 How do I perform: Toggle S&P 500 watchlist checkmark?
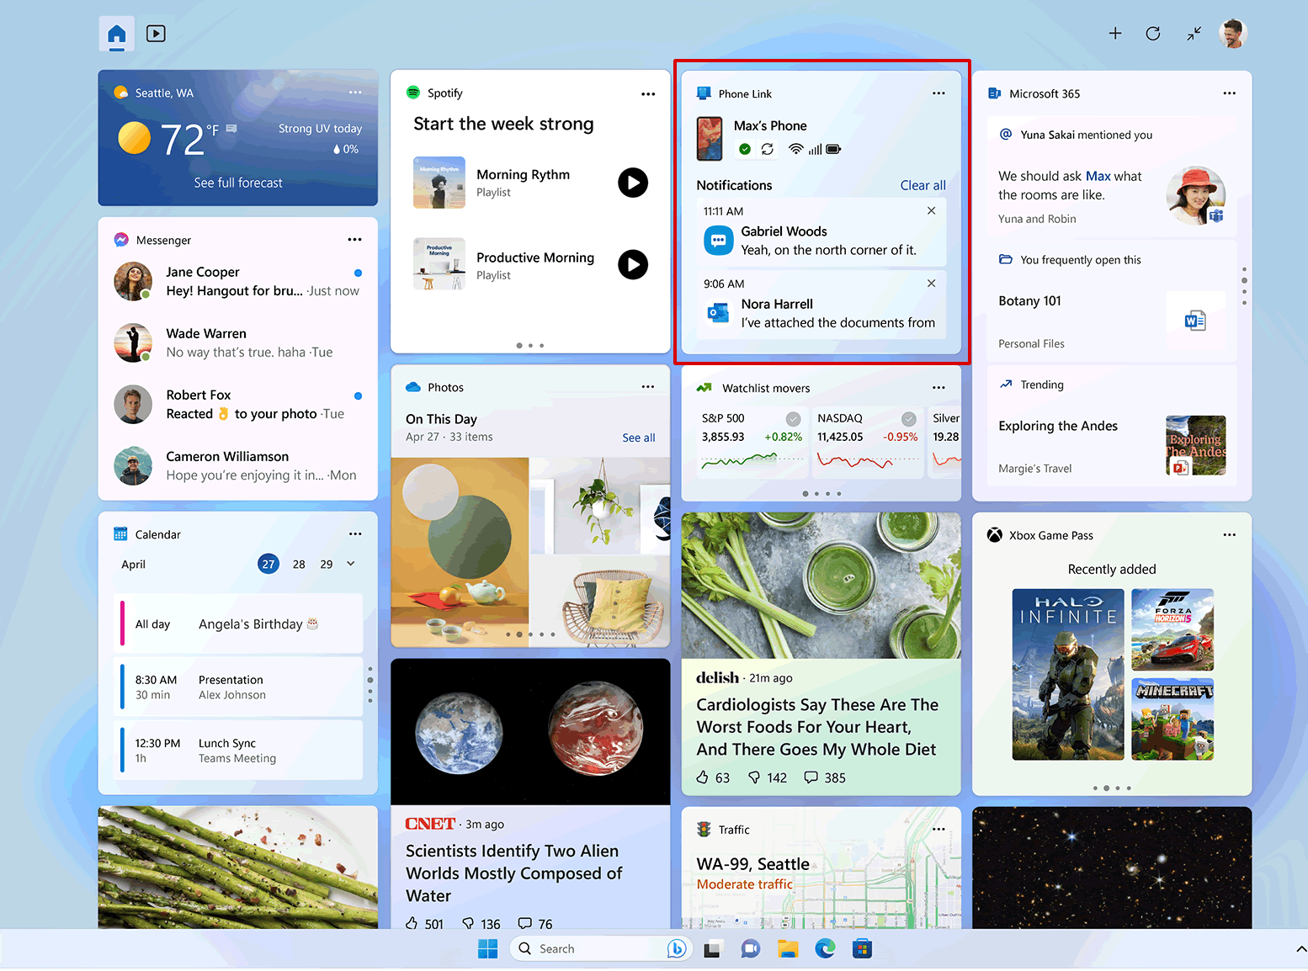(x=793, y=419)
